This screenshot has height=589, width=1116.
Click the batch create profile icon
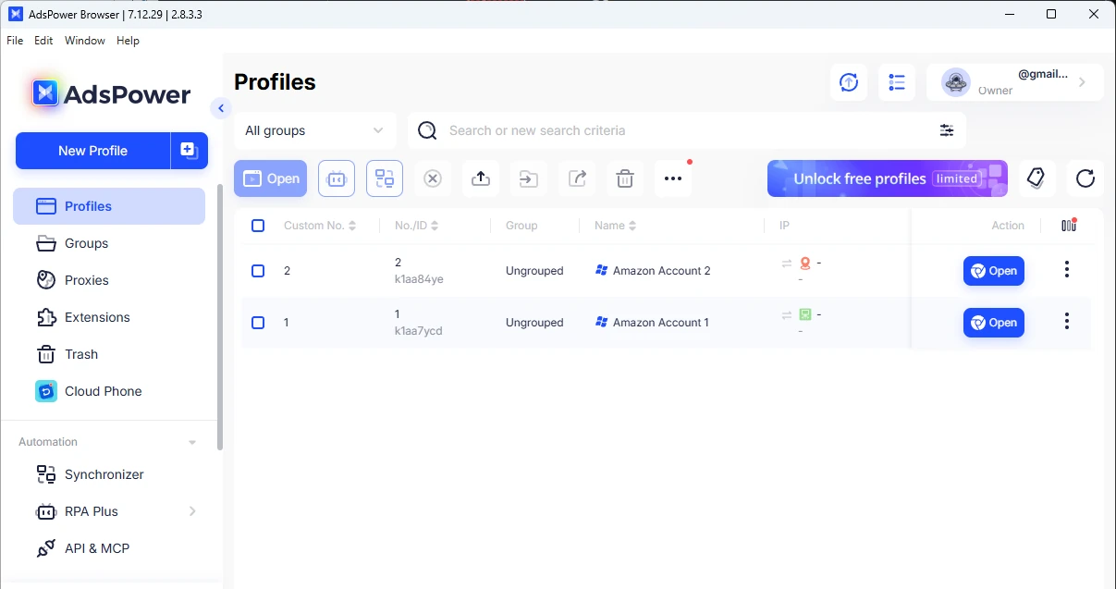coord(189,151)
